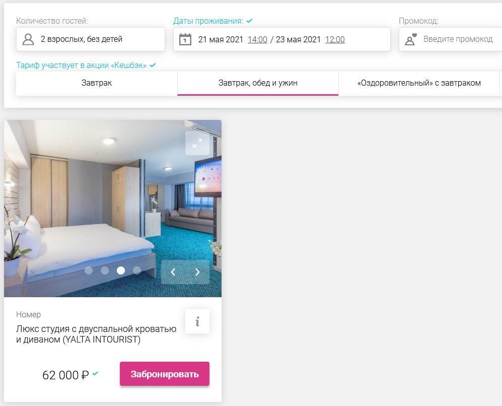The image size is (502, 406).
Task: Select second photo carousel dot
Action: point(105,270)
